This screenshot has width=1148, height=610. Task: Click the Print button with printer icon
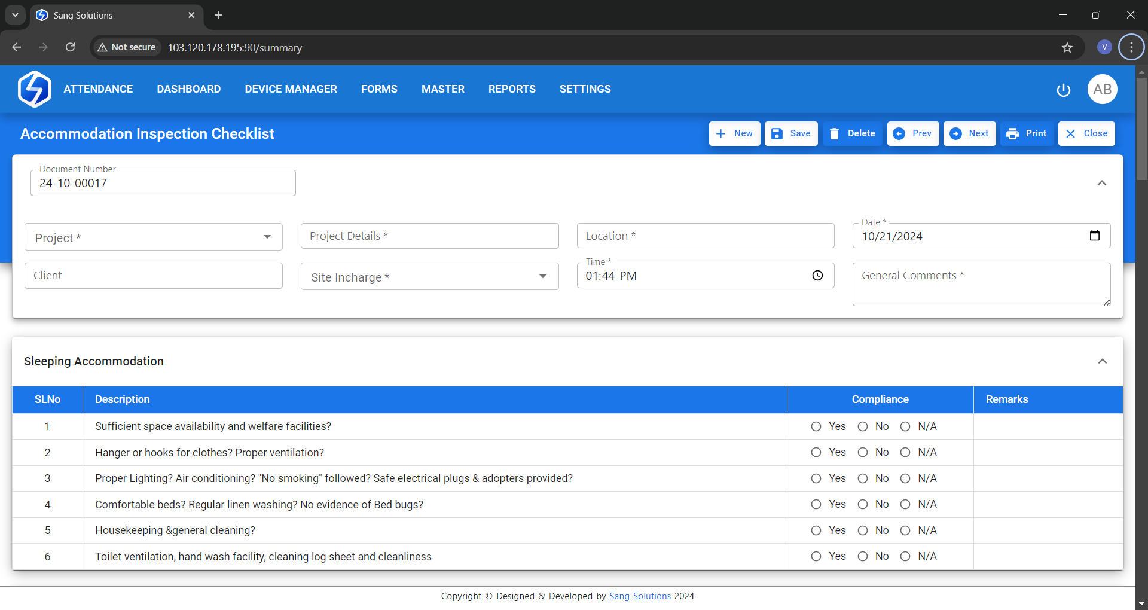(1027, 133)
